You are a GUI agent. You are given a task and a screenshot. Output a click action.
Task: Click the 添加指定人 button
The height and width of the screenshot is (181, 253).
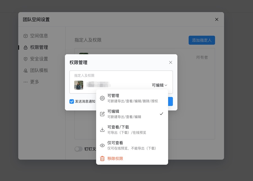(x=202, y=40)
